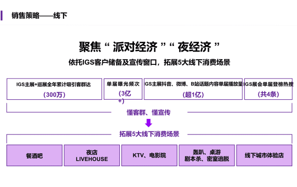Select the 登榜热搜 共4条 box

coord(268,89)
